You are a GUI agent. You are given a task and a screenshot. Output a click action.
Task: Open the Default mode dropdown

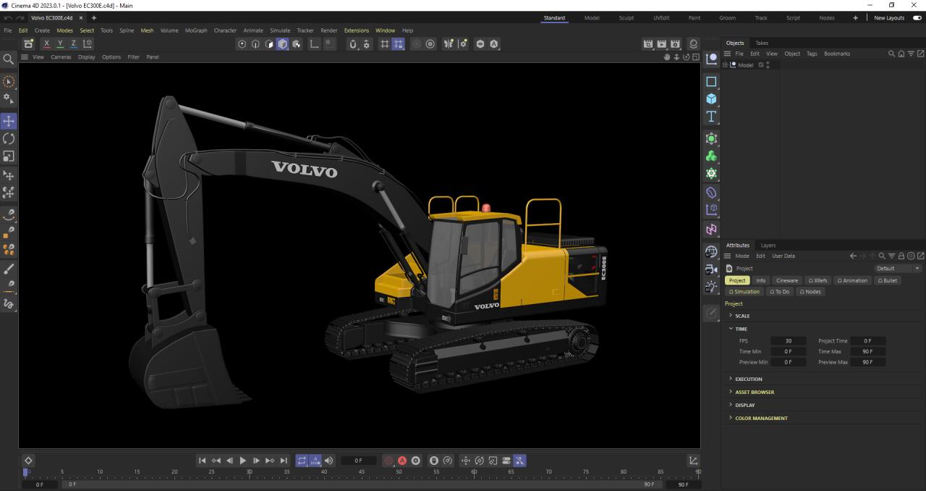897,269
